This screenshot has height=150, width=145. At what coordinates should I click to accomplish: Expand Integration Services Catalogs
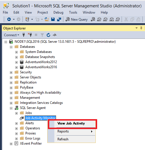tap(11, 103)
